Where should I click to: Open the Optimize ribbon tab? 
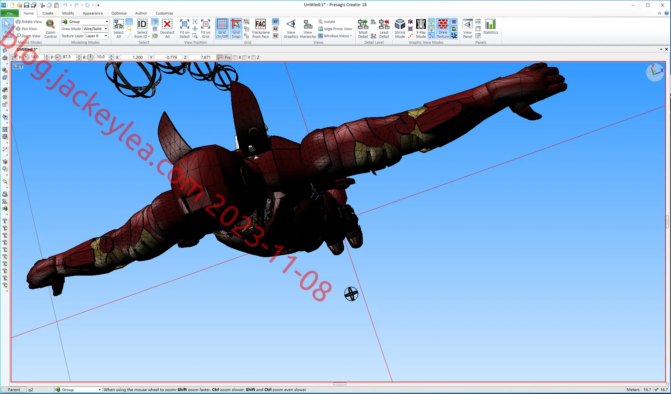[x=119, y=13]
